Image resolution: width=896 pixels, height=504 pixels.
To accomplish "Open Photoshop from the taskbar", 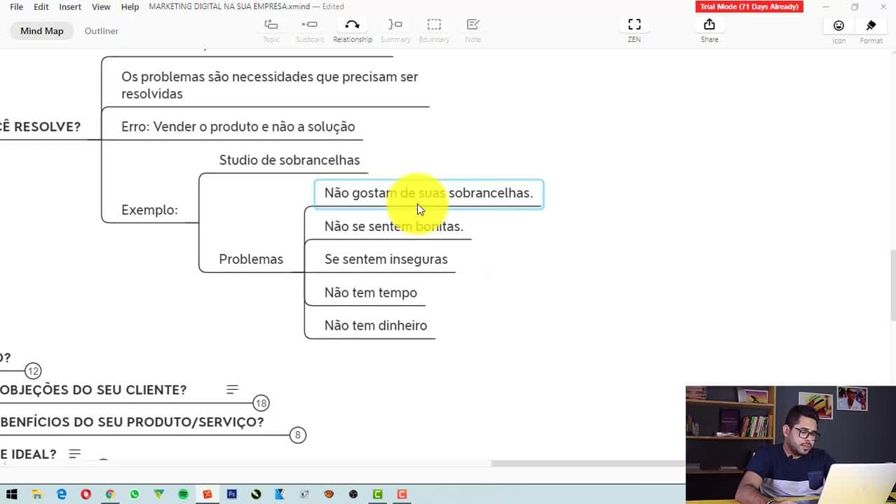I will point(231,494).
